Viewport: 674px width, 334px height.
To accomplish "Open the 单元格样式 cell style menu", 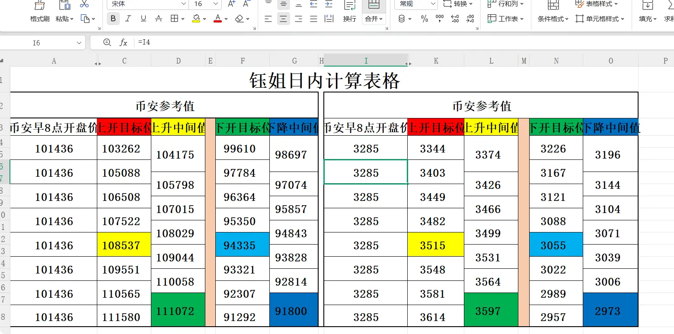I will (600, 19).
